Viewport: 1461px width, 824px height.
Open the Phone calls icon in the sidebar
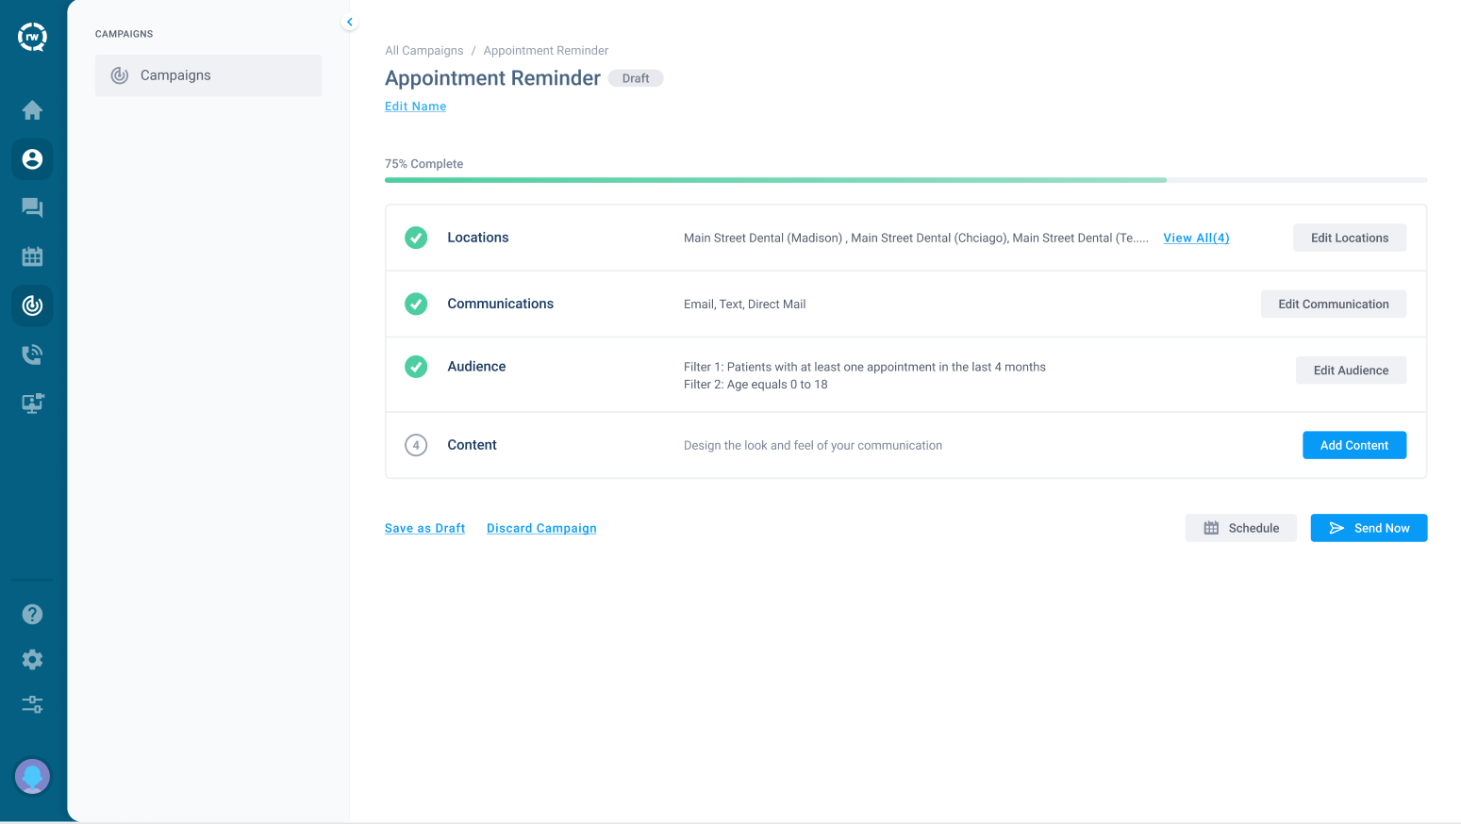click(x=32, y=354)
